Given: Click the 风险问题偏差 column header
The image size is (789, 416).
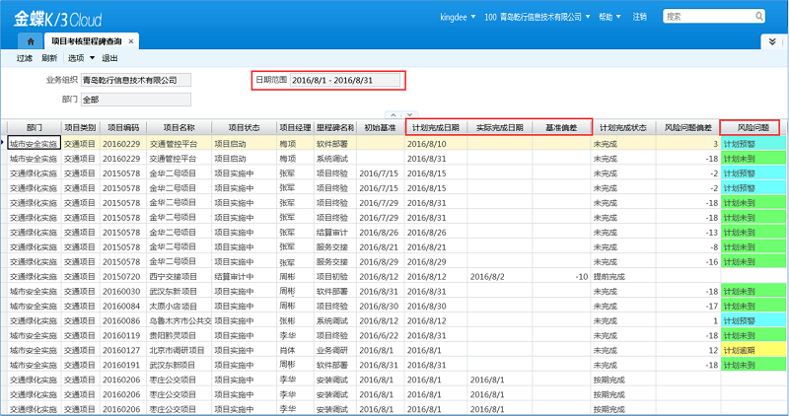Looking at the screenshot, I should 688,128.
